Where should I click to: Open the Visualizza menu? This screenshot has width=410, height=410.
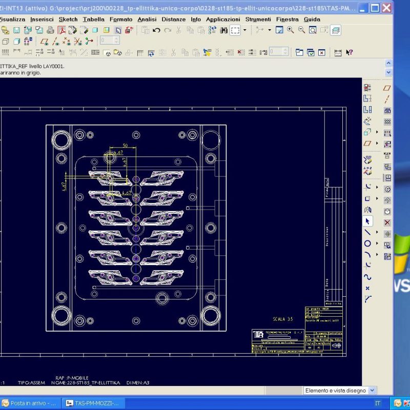coord(12,19)
